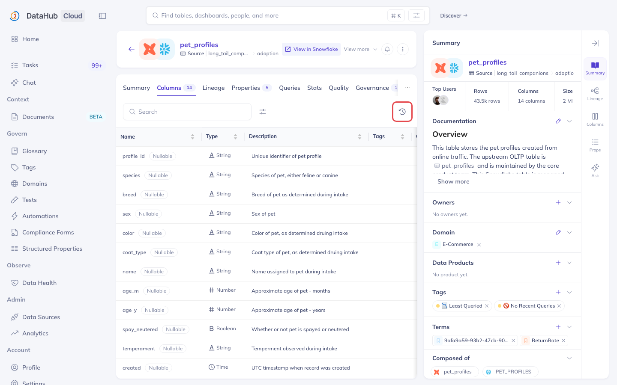Focus the column Search field
The image size is (617, 385).
[187, 112]
